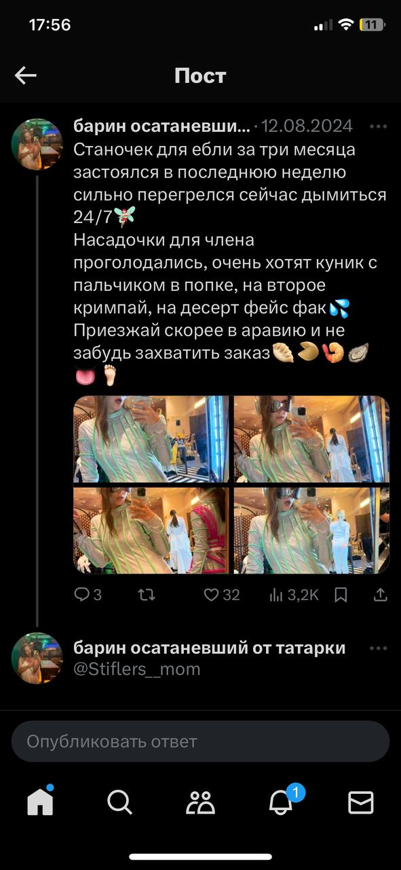Open the Communities people icon
401x870 pixels.
(x=200, y=803)
